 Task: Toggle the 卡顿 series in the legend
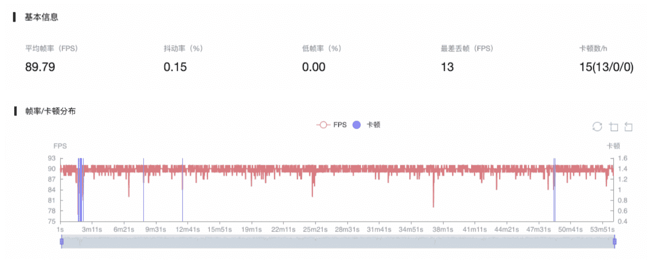point(367,125)
